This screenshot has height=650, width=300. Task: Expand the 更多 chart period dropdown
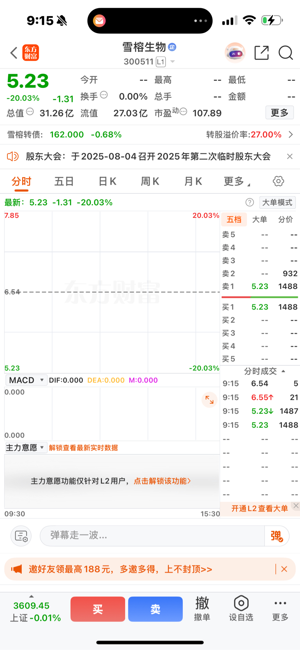(237, 182)
